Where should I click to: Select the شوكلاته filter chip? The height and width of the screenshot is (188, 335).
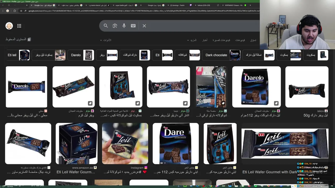tap(187, 55)
